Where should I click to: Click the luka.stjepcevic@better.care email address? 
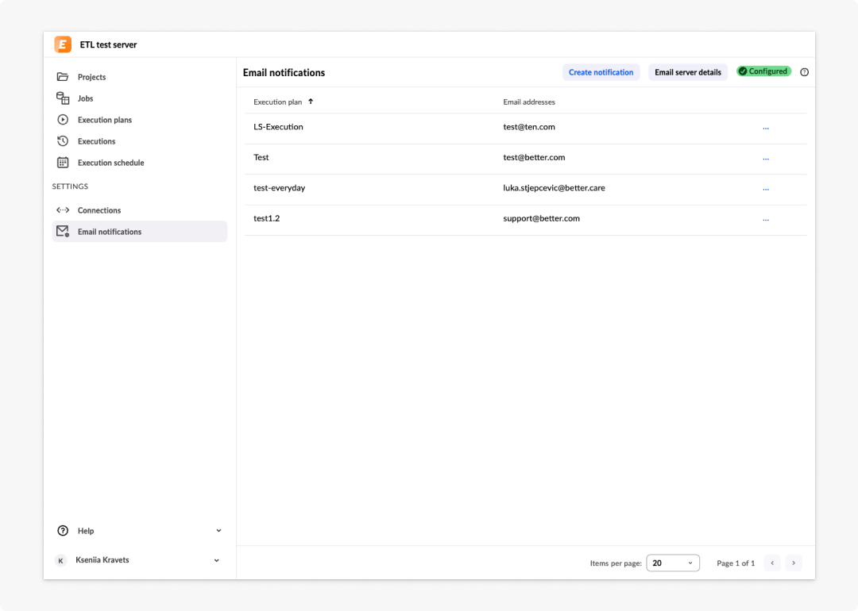554,188
